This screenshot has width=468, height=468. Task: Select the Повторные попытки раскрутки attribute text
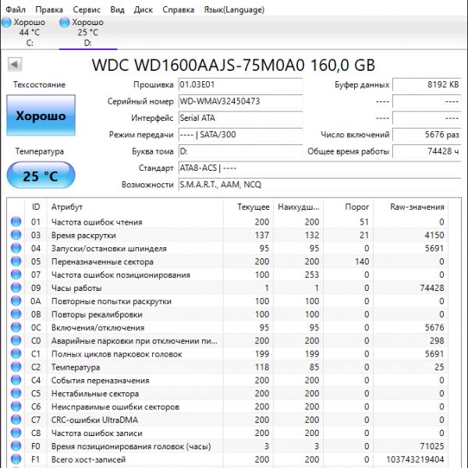point(112,301)
